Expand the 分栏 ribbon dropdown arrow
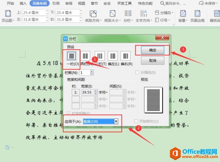The image size is (220, 162). tap(132, 21)
